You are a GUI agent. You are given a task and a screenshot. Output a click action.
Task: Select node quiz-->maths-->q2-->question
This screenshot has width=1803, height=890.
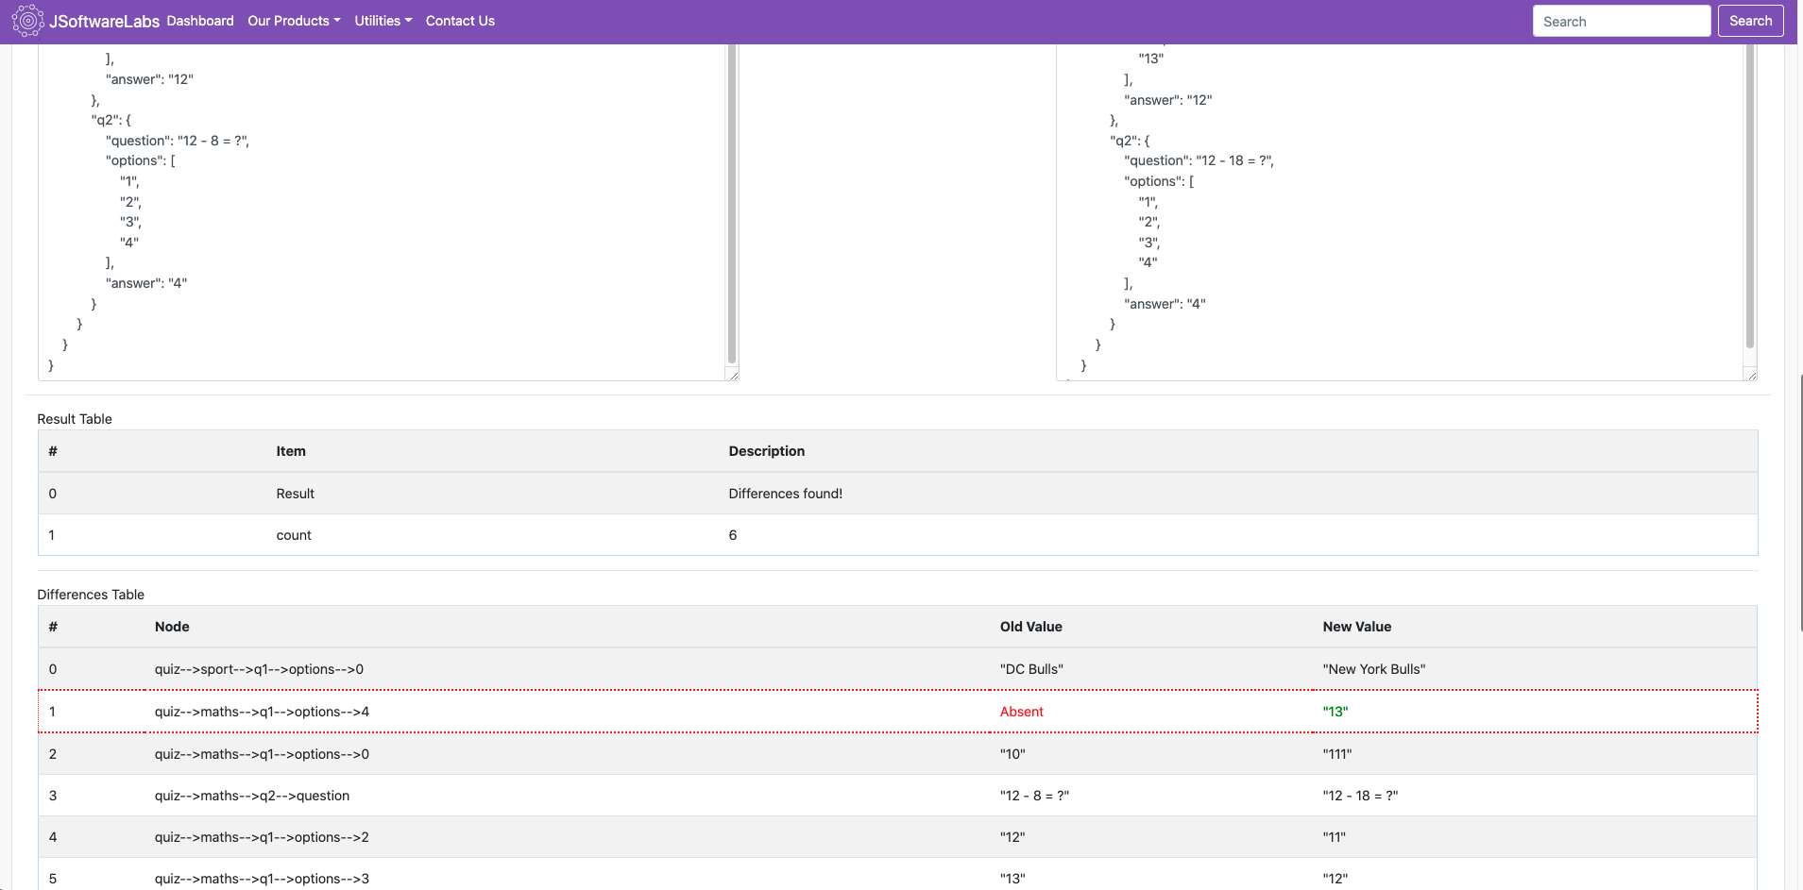252,796
